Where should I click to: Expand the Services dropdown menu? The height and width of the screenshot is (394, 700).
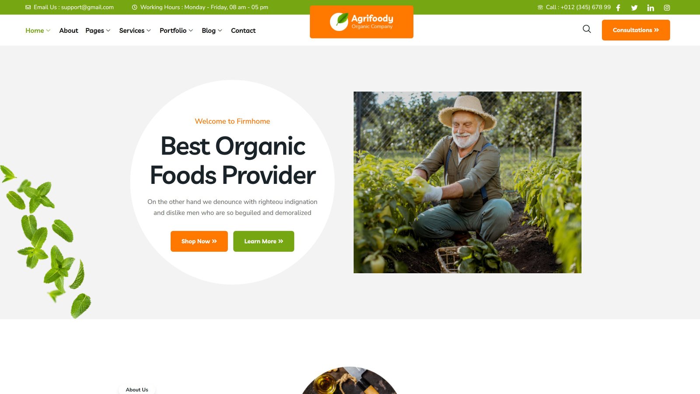coord(135,31)
